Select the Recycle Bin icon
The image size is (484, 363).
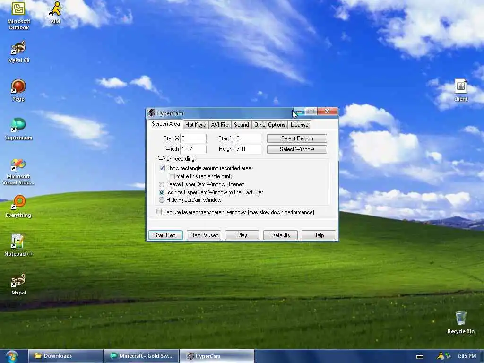point(461,323)
